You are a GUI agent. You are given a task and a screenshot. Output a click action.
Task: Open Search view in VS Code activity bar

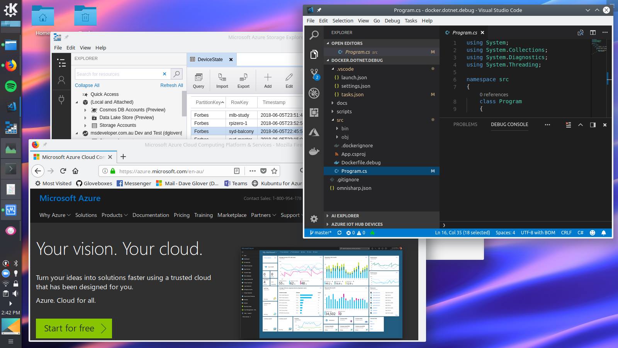314,35
